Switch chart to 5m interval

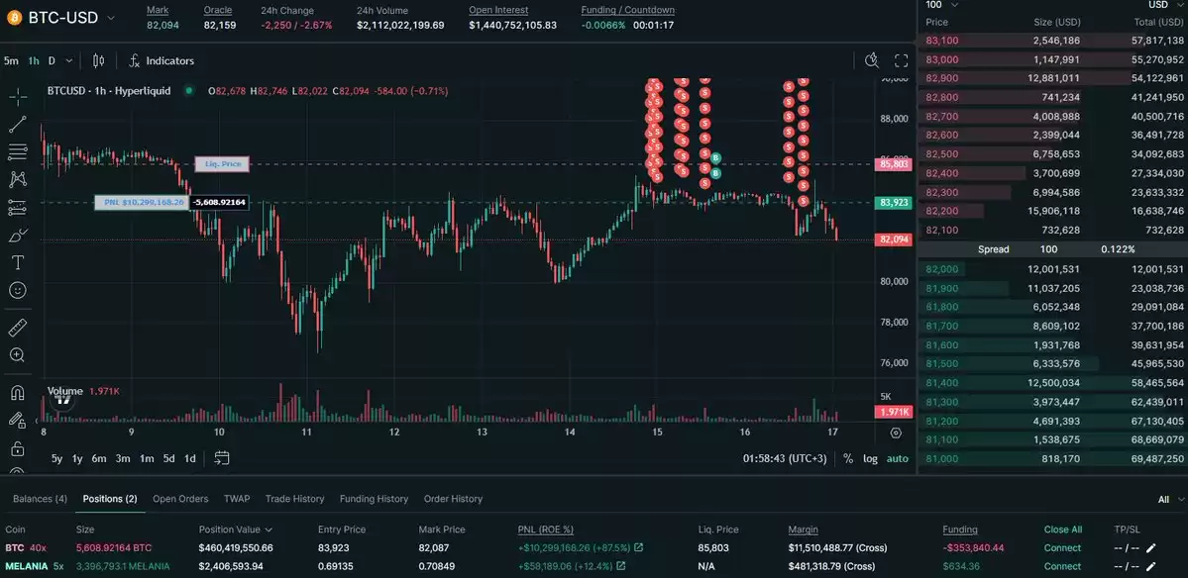pyautogui.click(x=11, y=60)
